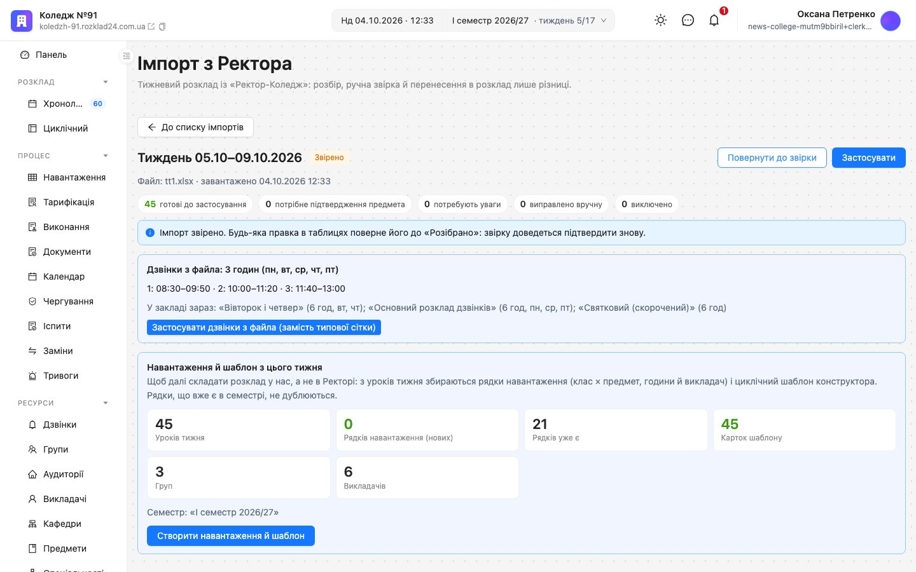Click the 0 потребують уваги chip
916x572 pixels.
pos(462,204)
